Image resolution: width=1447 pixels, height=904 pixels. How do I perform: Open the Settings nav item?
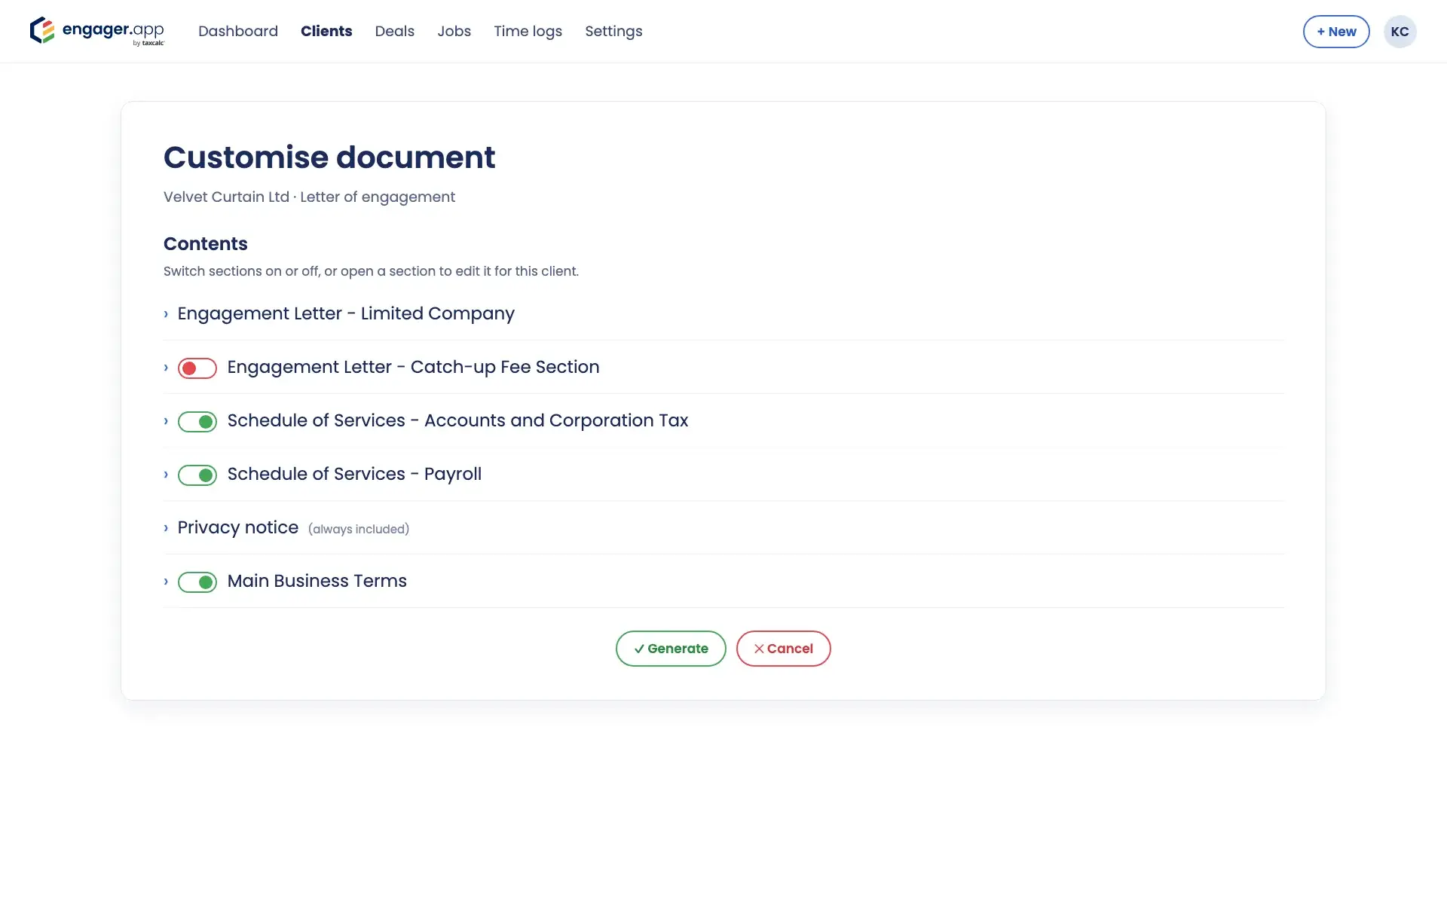coord(613,31)
